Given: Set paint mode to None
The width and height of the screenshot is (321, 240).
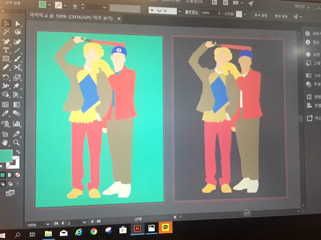Looking at the screenshot, I should pos(18,174).
